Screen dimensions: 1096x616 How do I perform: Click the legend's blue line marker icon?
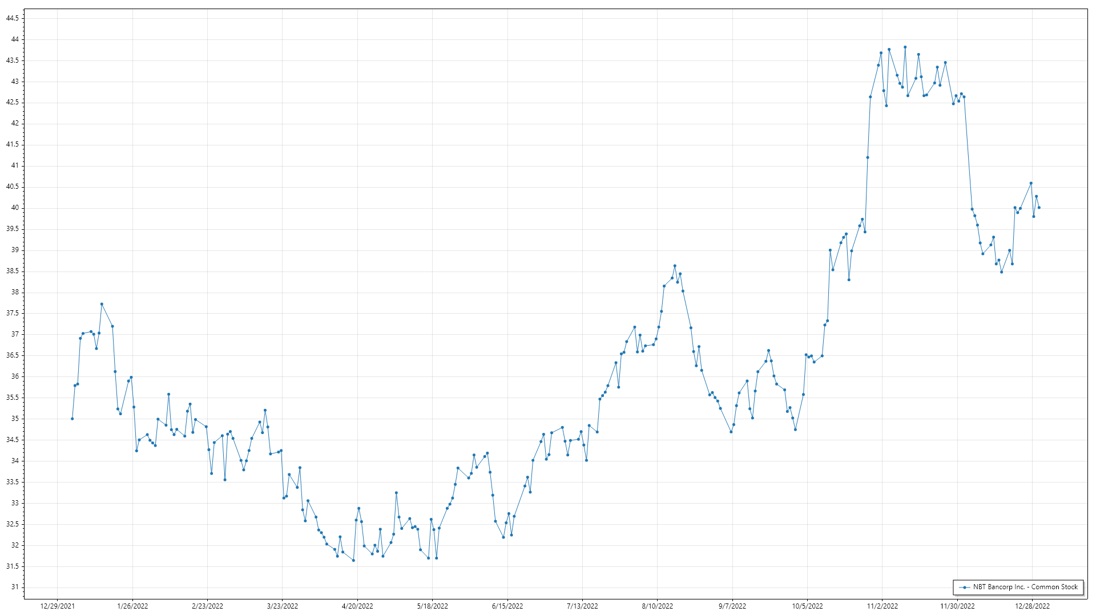[x=965, y=587]
